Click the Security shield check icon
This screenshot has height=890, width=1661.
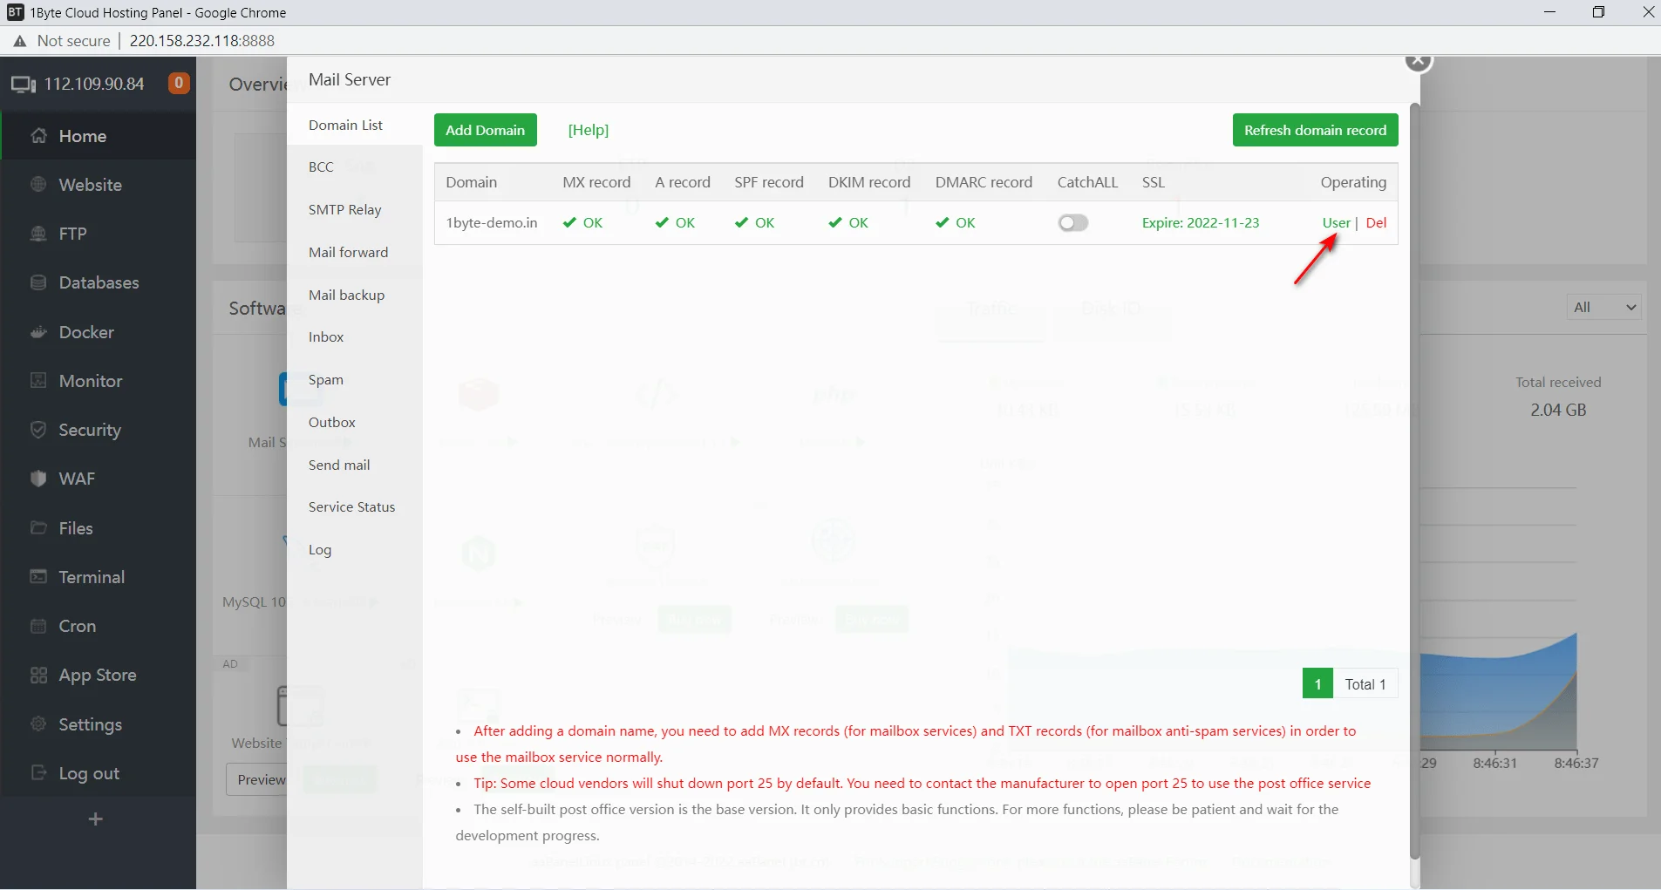click(38, 430)
